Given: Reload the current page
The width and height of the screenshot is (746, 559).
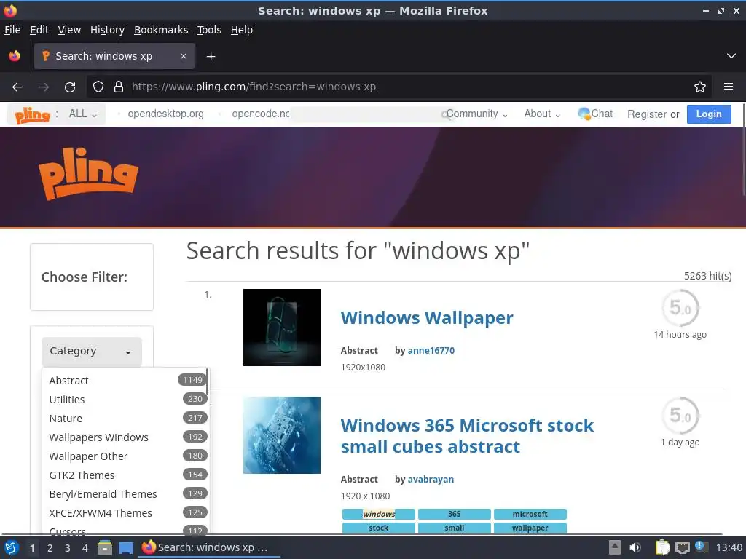Looking at the screenshot, I should (70, 87).
